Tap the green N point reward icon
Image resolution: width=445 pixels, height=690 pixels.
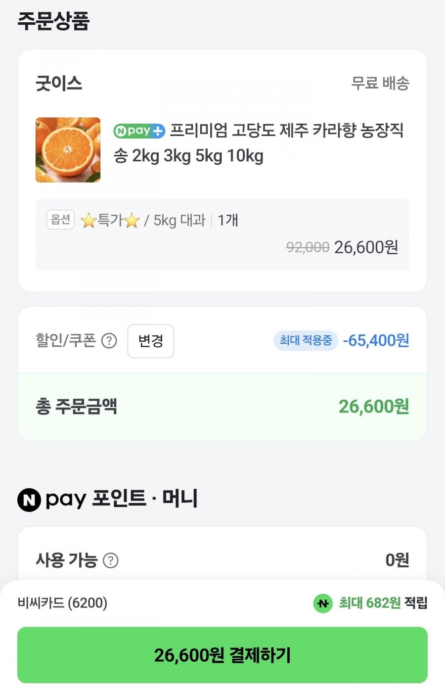tap(323, 603)
